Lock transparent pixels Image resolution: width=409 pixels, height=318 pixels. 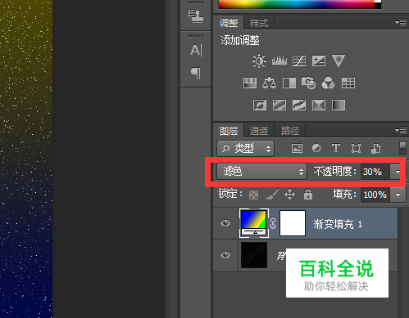click(x=253, y=195)
